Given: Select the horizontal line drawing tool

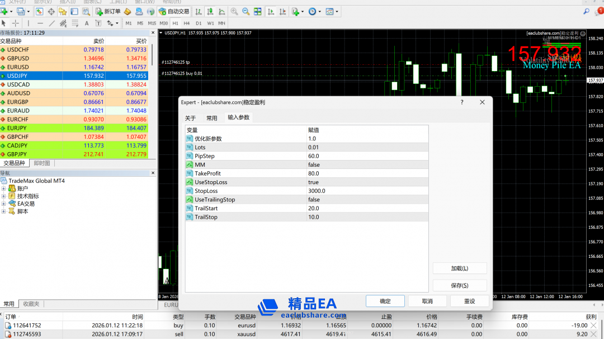Looking at the screenshot, I should click(x=40, y=23).
